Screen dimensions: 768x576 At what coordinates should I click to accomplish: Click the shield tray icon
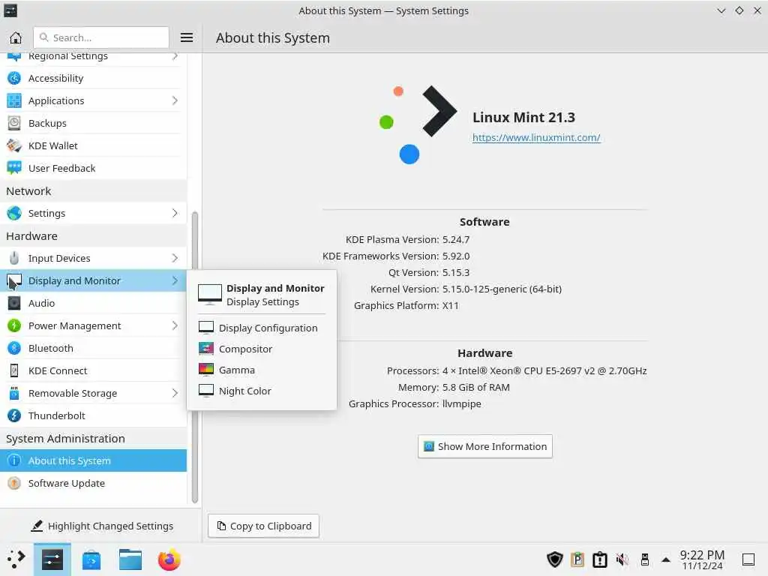(x=554, y=559)
